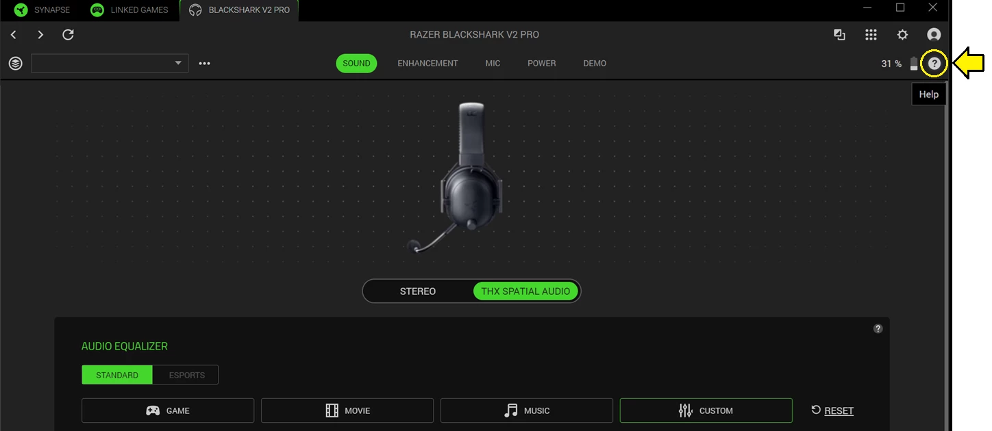992x431 pixels.
Task: Choose the Music equalizer preset
Action: (x=527, y=410)
